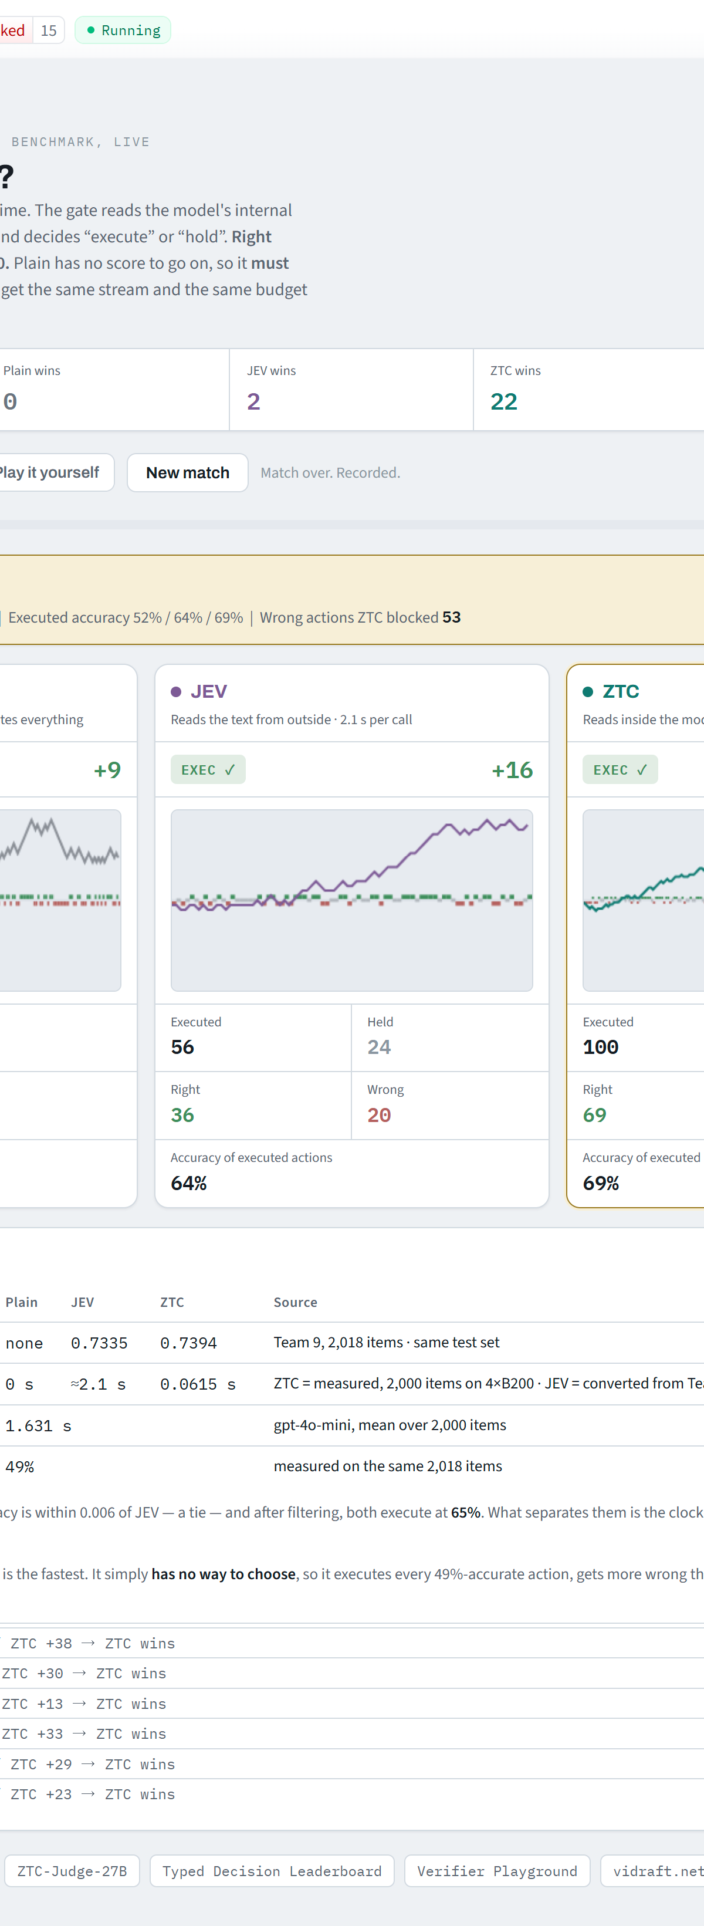Open the Typed Decision Leaderboard link
Viewport: 704px width, 1926px height.
[272, 1871]
